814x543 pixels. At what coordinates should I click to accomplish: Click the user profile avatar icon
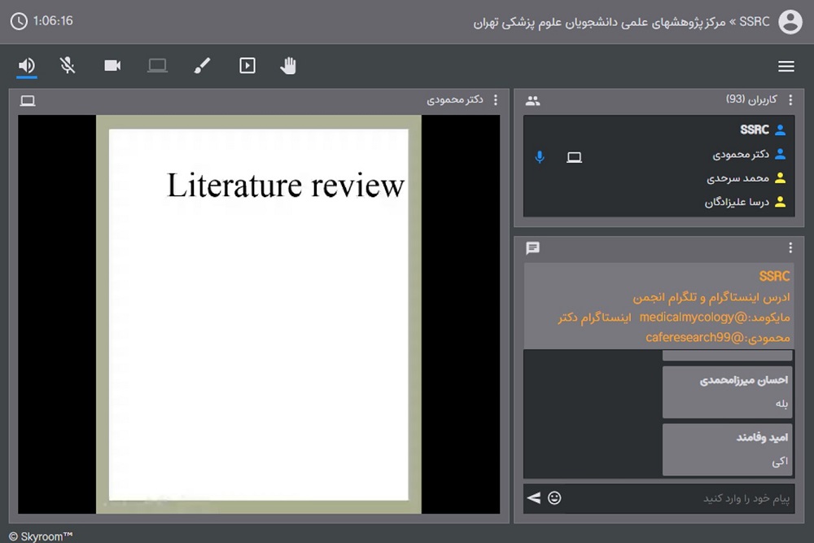pyautogui.click(x=790, y=22)
